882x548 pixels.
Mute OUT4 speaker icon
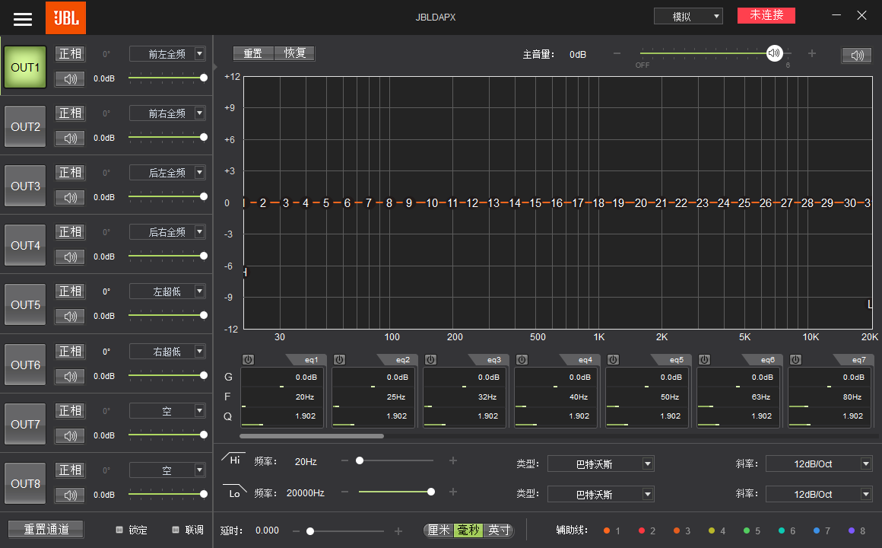point(70,256)
